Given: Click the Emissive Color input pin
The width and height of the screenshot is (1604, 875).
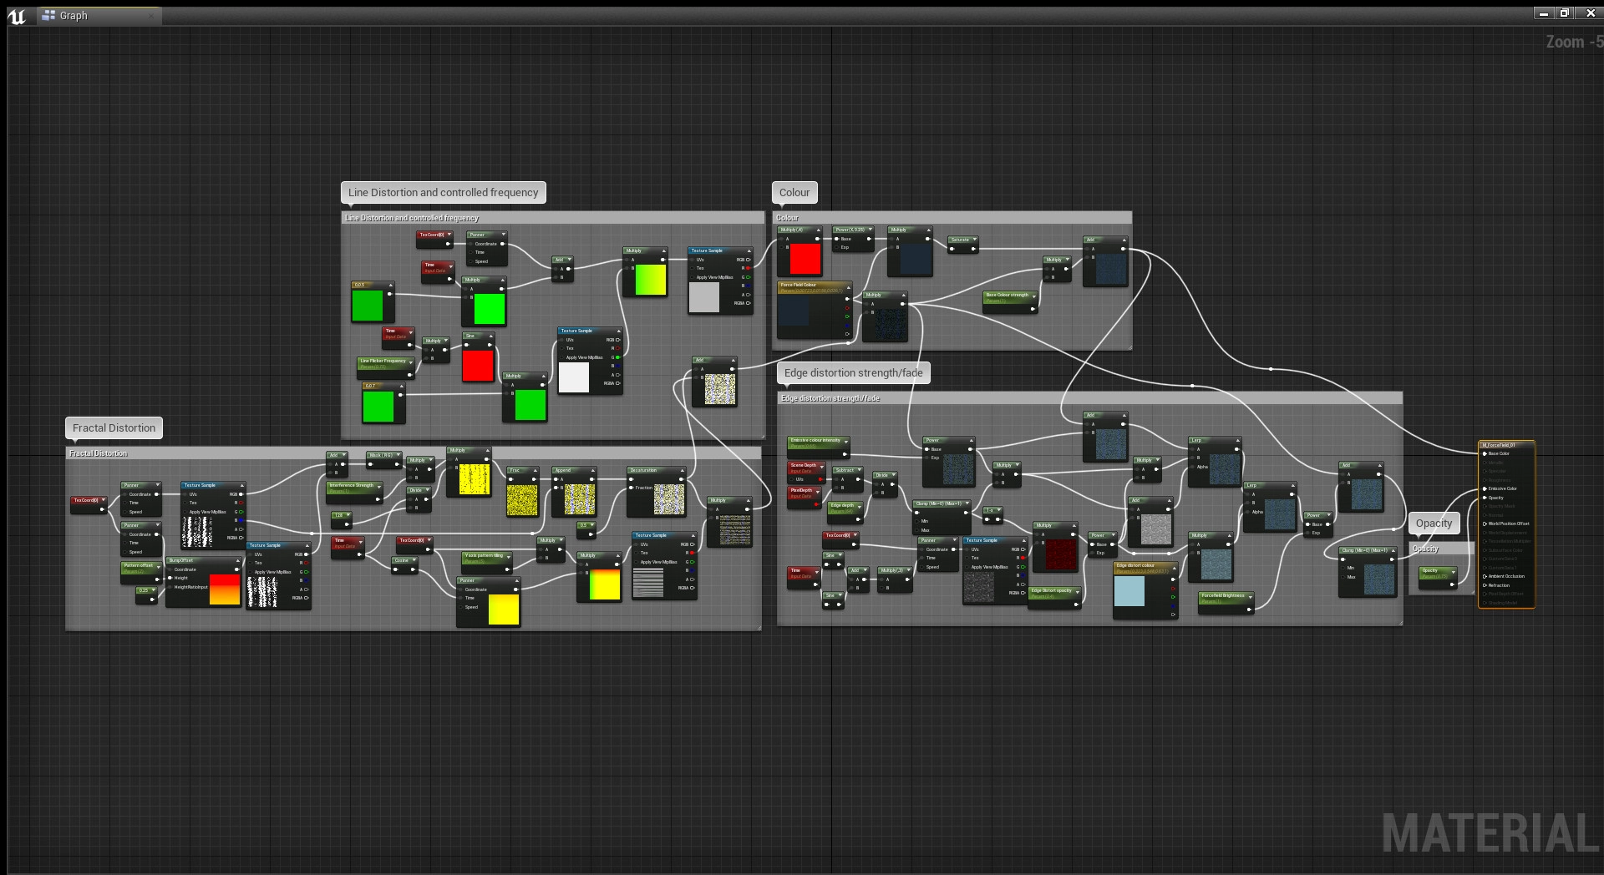Looking at the screenshot, I should pyautogui.click(x=1485, y=488).
